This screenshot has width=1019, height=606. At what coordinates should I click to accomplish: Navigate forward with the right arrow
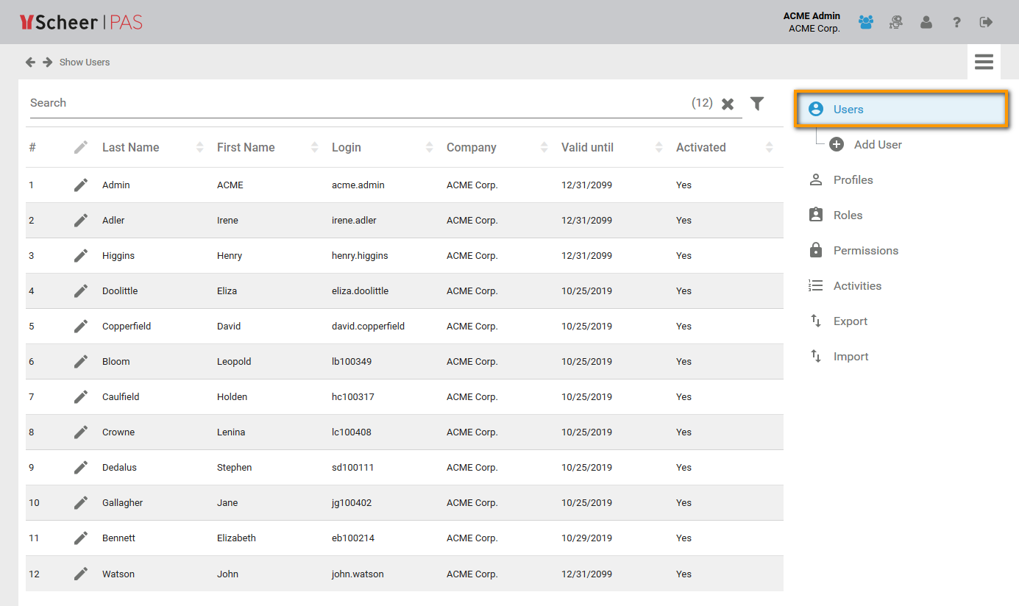(x=47, y=63)
